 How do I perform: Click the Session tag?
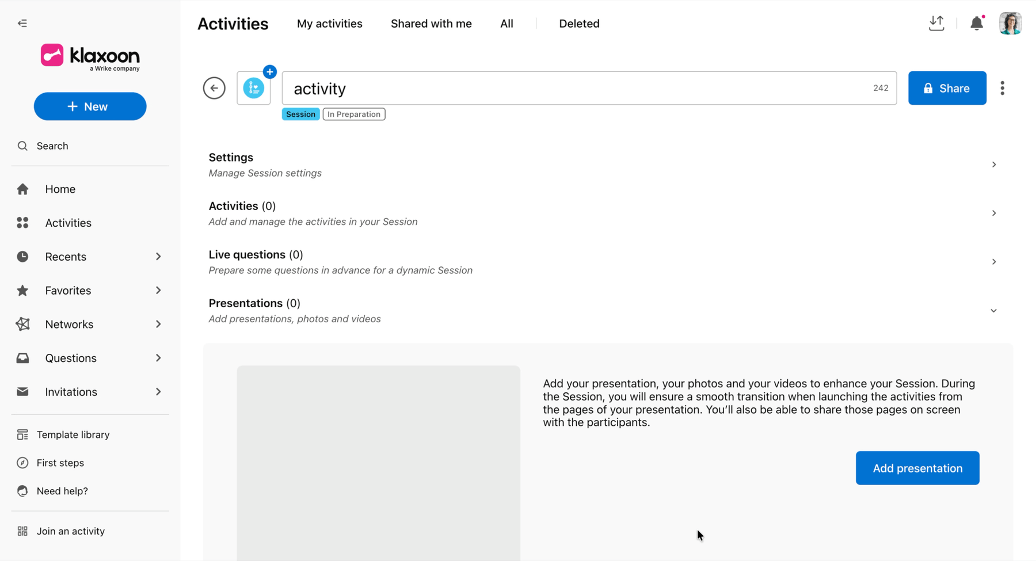point(300,114)
